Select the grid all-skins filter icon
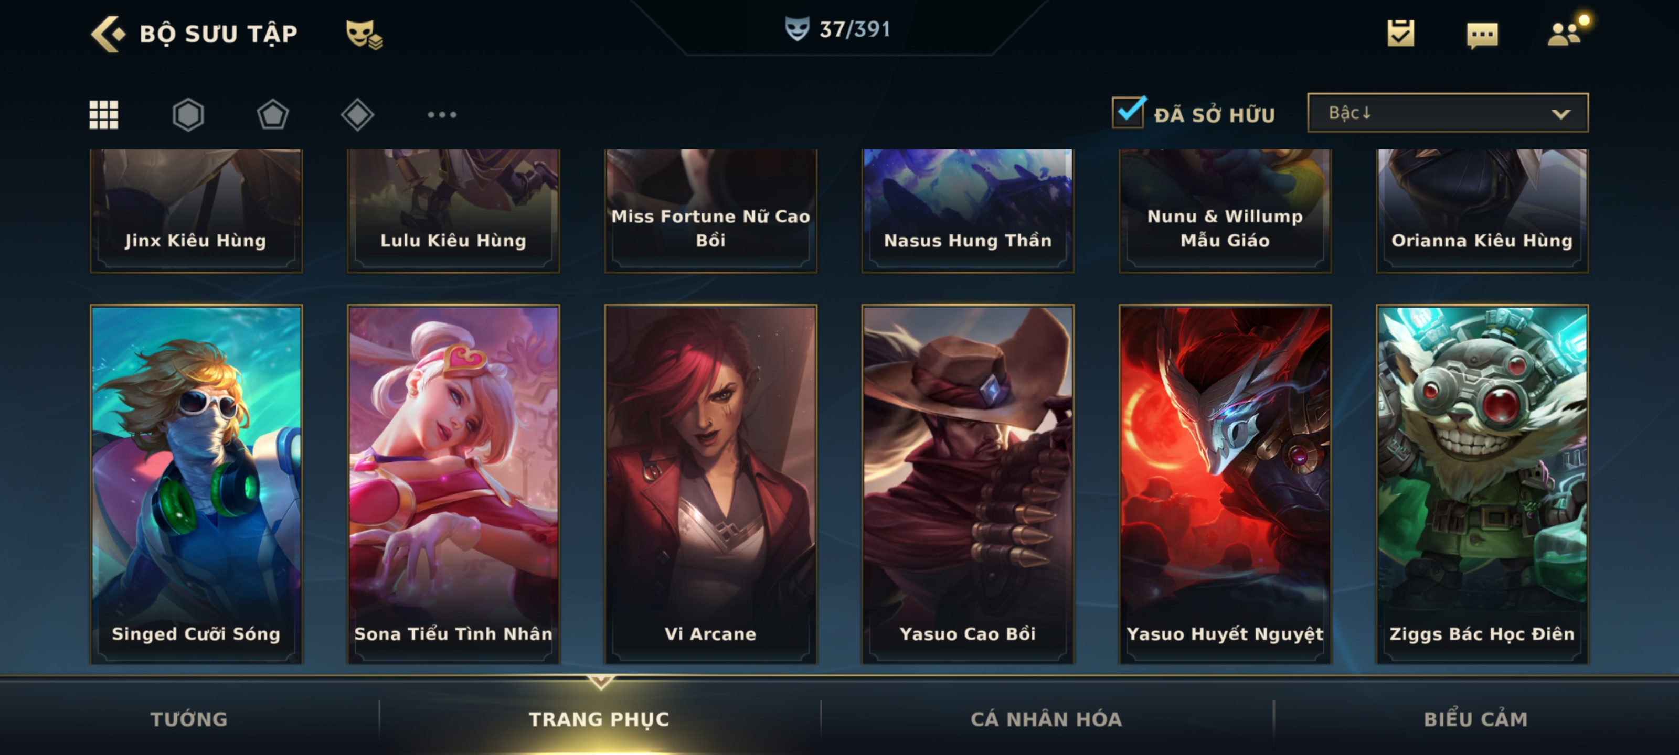The width and height of the screenshot is (1679, 755). (104, 115)
